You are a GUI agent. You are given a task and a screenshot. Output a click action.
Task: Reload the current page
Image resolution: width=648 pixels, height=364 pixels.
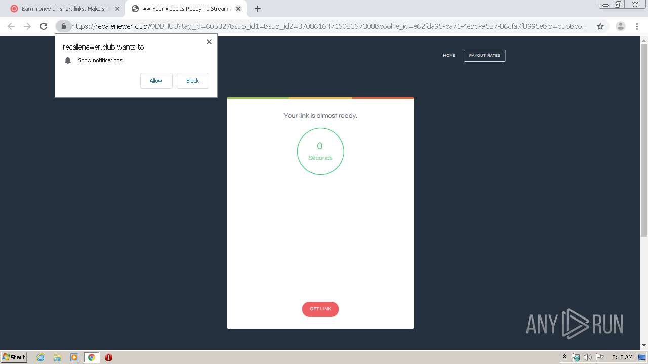point(44,26)
